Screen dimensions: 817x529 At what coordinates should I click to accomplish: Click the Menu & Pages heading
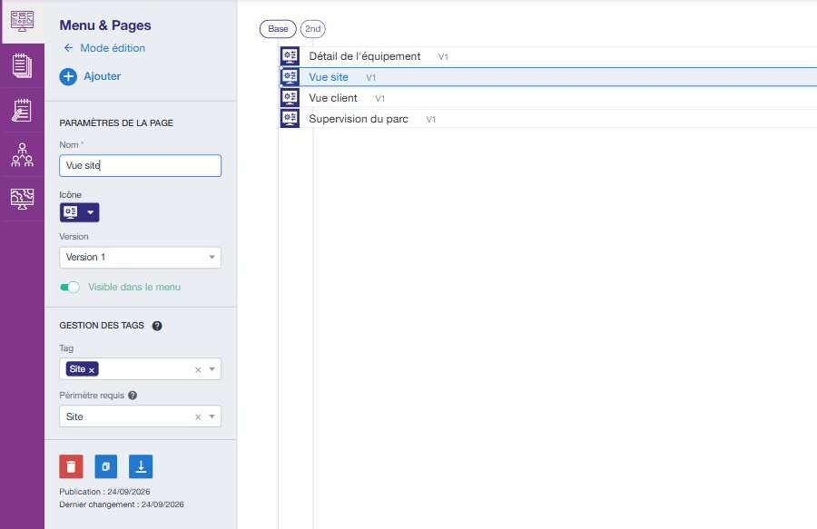[x=105, y=25]
